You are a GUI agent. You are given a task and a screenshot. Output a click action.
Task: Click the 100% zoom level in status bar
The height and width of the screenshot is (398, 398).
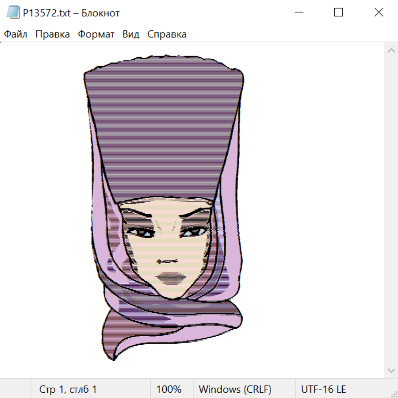(x=169, y=389)
